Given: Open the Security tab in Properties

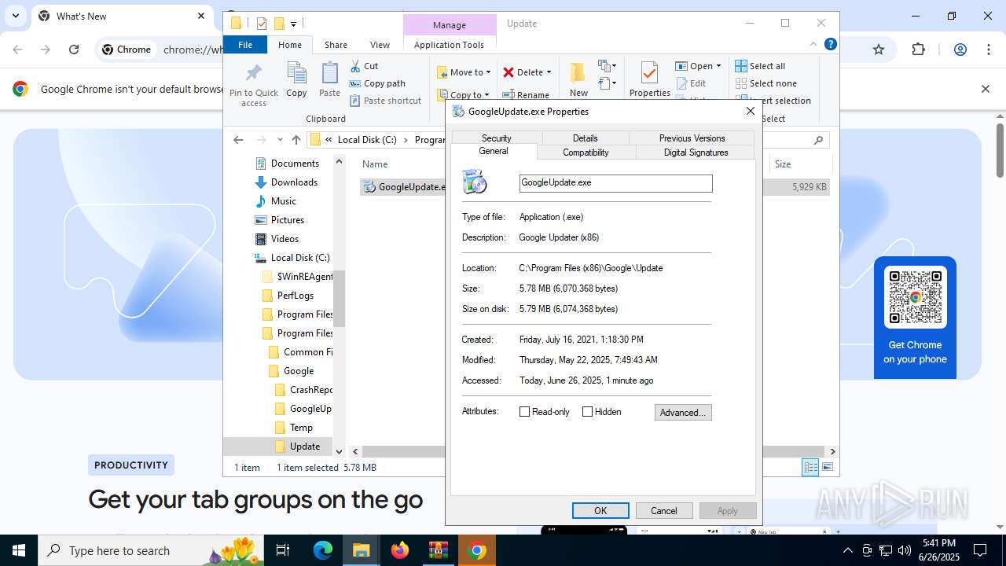Looking at the screenshot, I should pos(497,138).
